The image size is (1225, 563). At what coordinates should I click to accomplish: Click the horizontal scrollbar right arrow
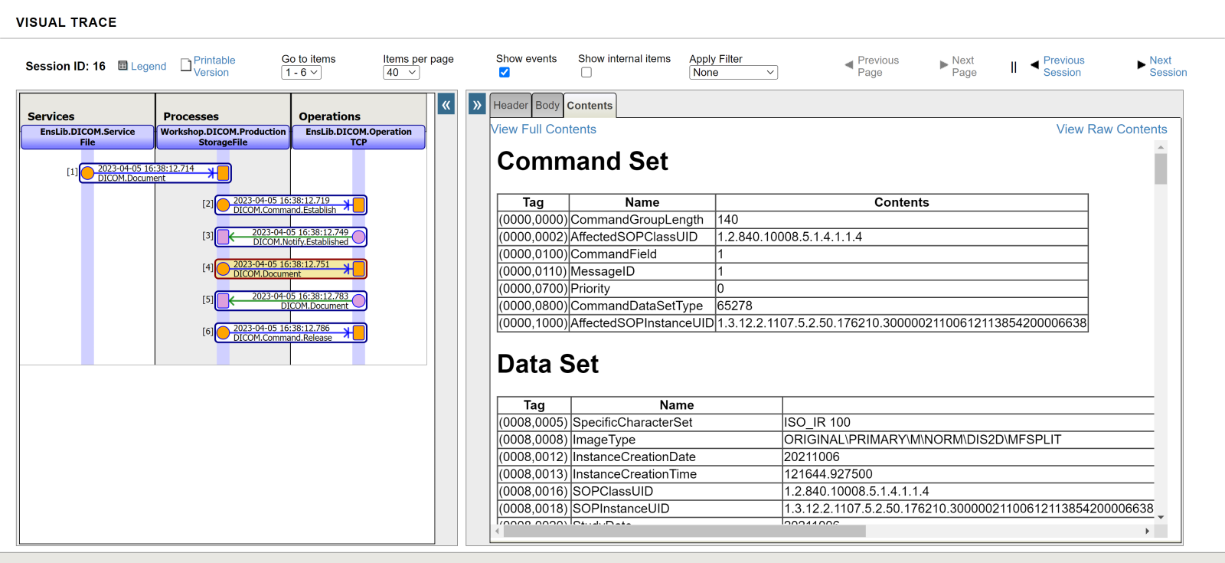pyautogui.click(x=1146, y=531)
